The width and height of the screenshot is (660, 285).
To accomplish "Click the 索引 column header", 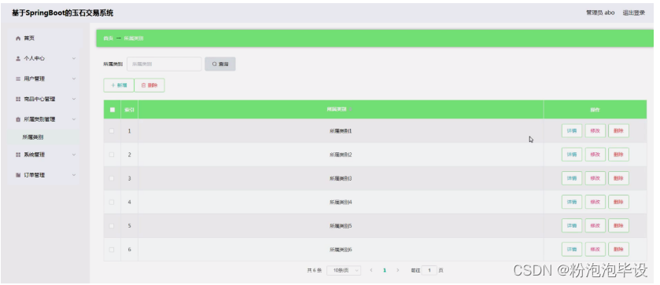I will coord(129,110).
